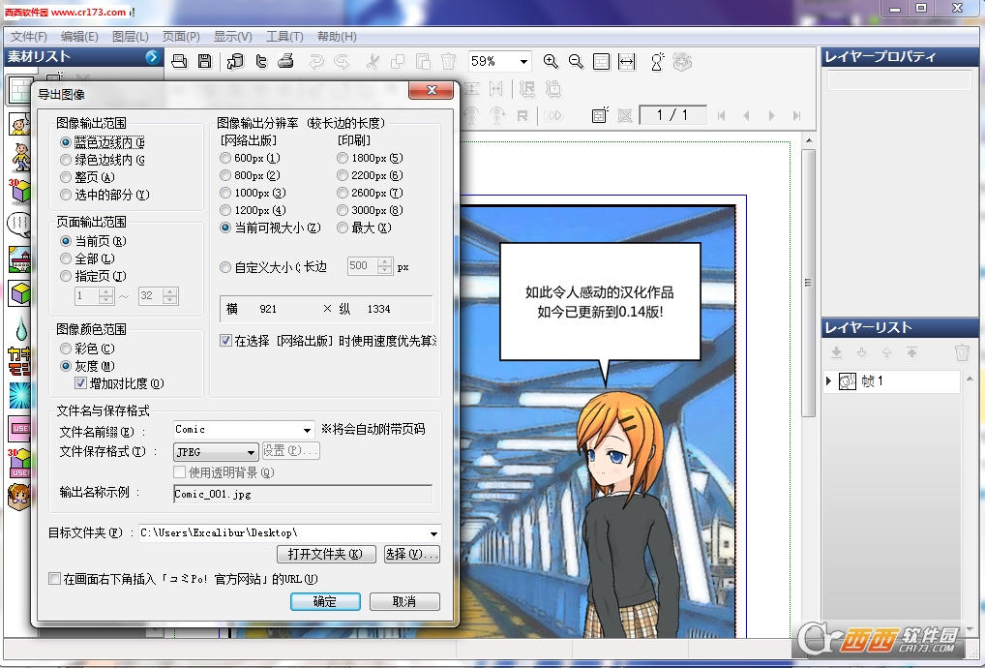Select the 绿色边线内 output range option
This screenshot has width=985, height=668.
(66, 160)
